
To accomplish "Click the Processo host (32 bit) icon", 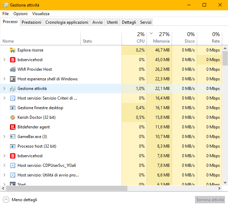I will [x=13, y=146].
